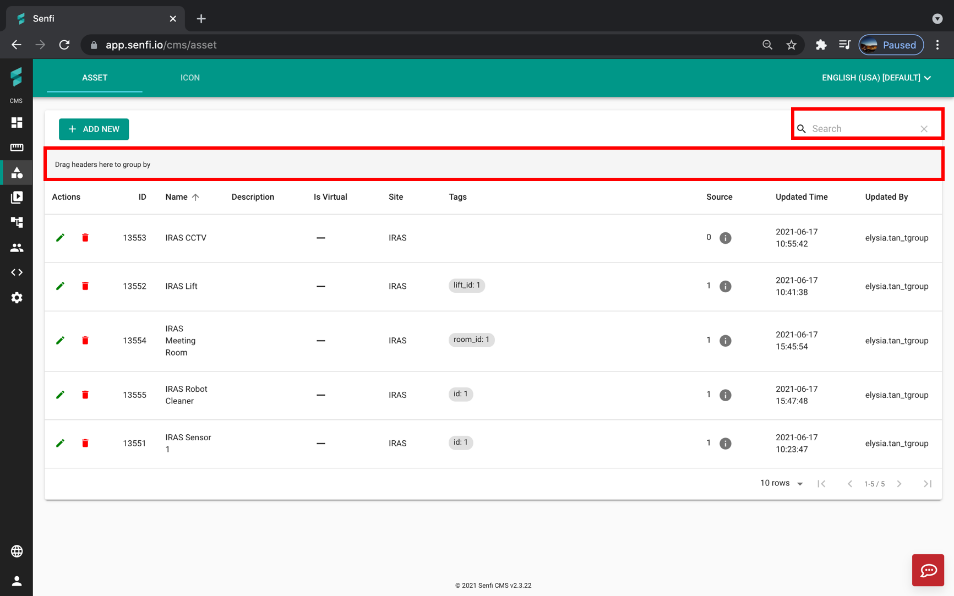Switch to the ICON tab
The image size is (954, 596).
click(190, 78)
